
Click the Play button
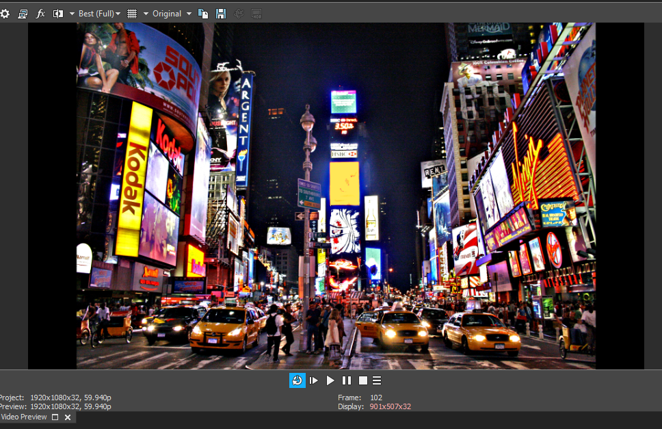(330, 380)
